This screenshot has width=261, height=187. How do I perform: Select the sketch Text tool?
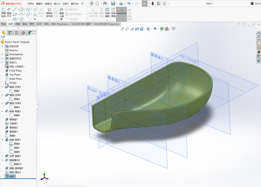35,14
